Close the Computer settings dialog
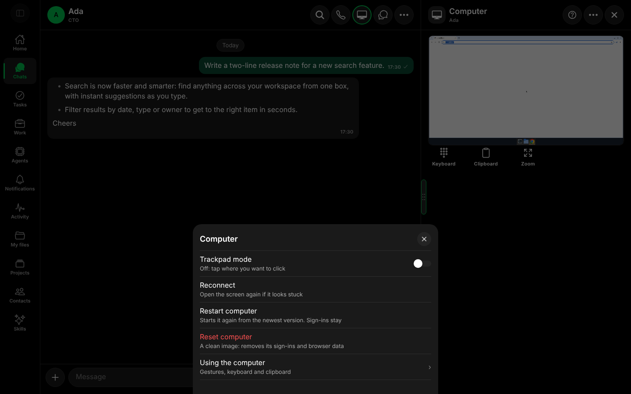 [x=424, y=239]
